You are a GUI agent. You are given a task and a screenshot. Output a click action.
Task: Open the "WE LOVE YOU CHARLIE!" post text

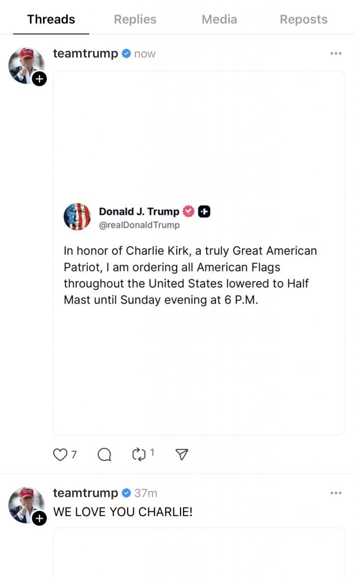tap(123, 513)
